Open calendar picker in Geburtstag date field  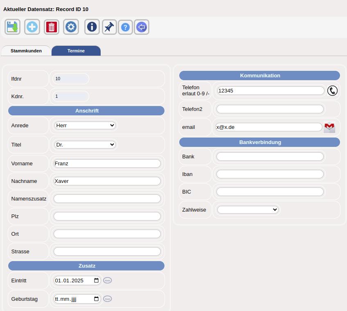click(x=97, y=299)
